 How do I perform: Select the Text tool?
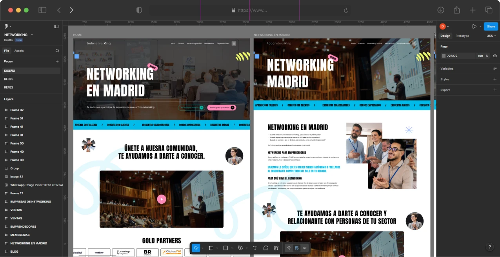(255, 248)
